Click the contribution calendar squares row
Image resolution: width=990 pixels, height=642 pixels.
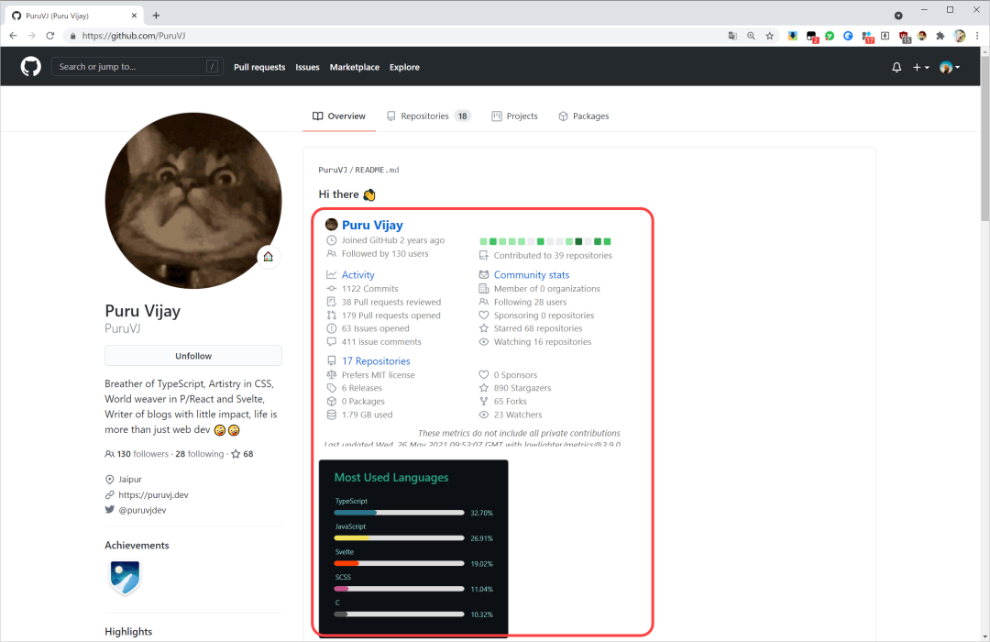(x=544, y=241)
